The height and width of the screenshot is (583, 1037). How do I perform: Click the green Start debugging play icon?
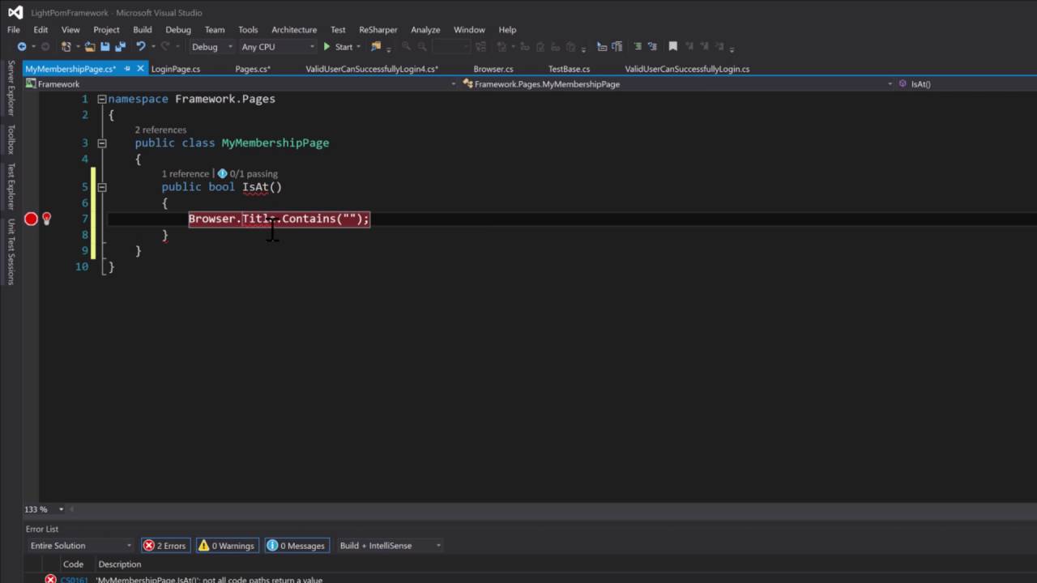pos(326,47)
